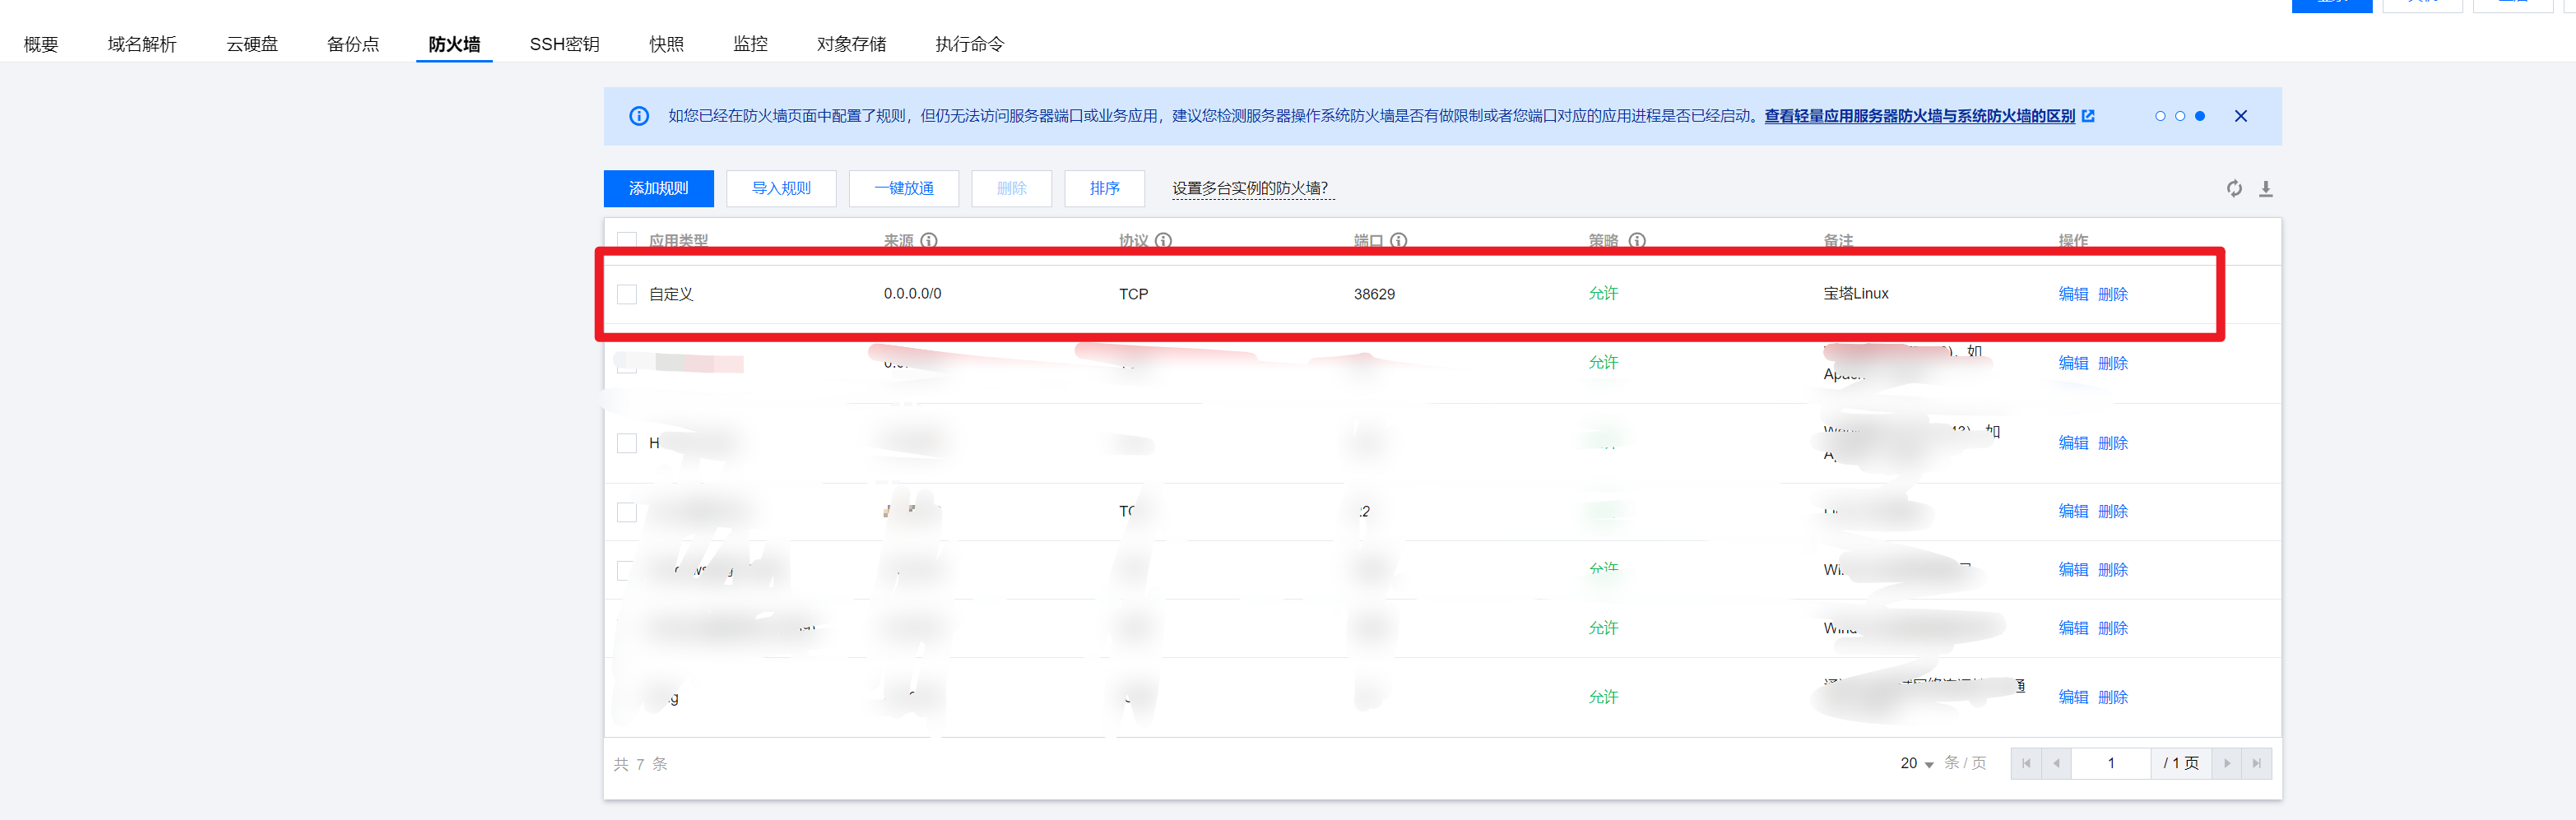
Task: Go to the next page of rules
Action: [2227, 763]
